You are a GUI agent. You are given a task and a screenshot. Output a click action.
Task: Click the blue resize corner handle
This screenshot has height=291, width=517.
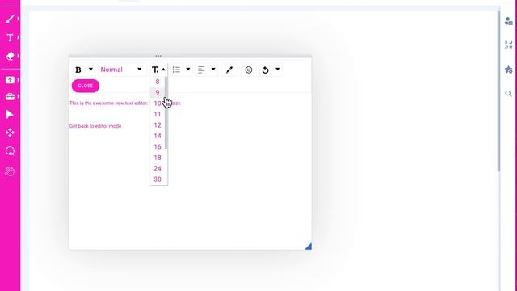[309, 246]
